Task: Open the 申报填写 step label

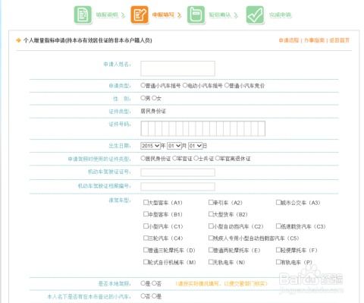Action: pos(163,14)
